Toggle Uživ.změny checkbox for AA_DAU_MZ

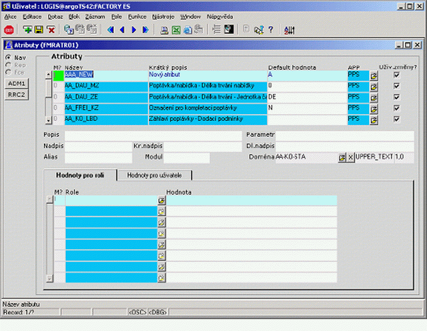tap(397, 86)
